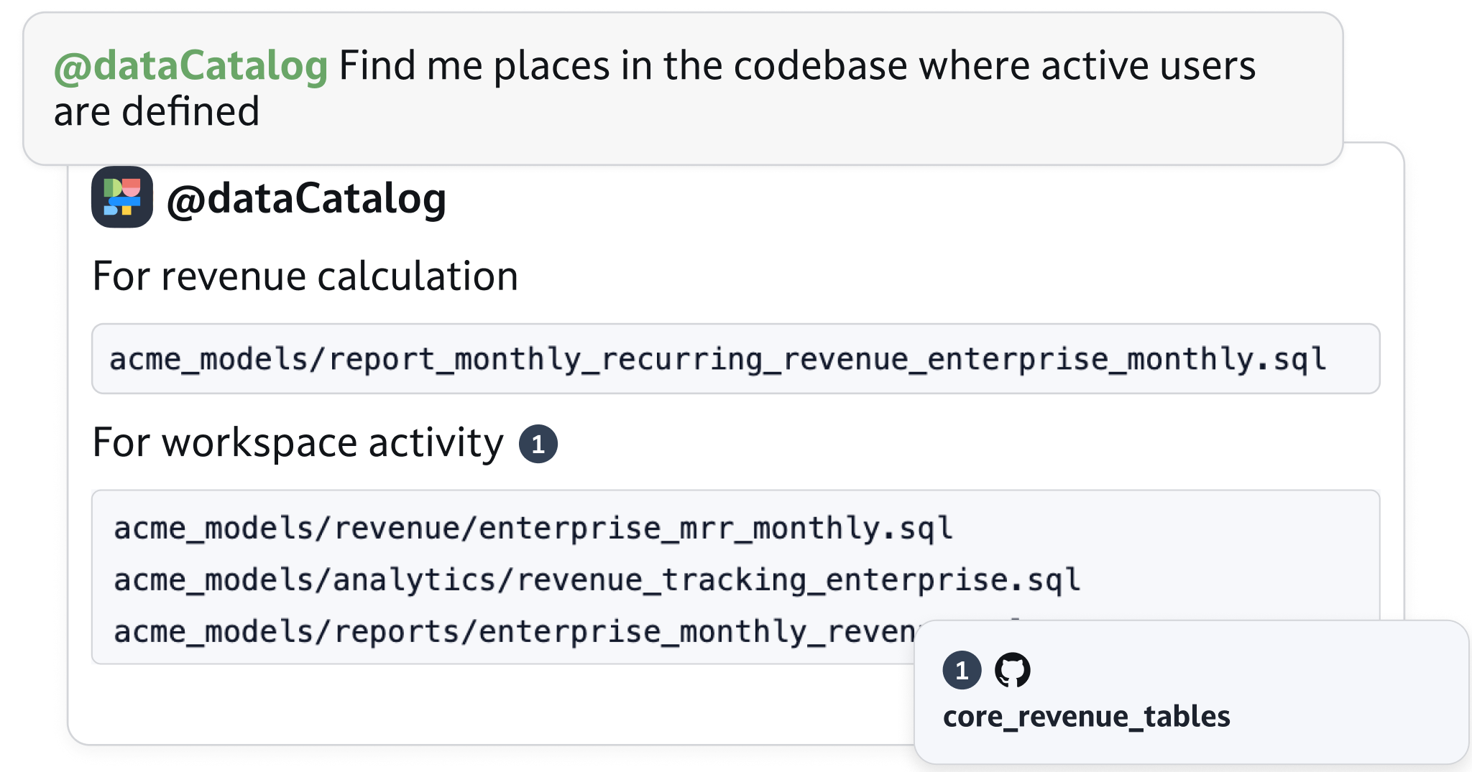
Task: Click the text "are defined" in the prompt
Action: (157, 112)
